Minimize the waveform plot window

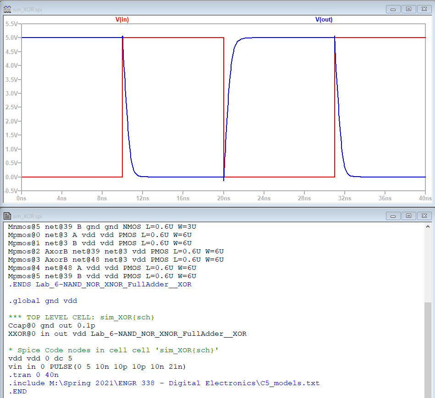[x=393, y=9]
